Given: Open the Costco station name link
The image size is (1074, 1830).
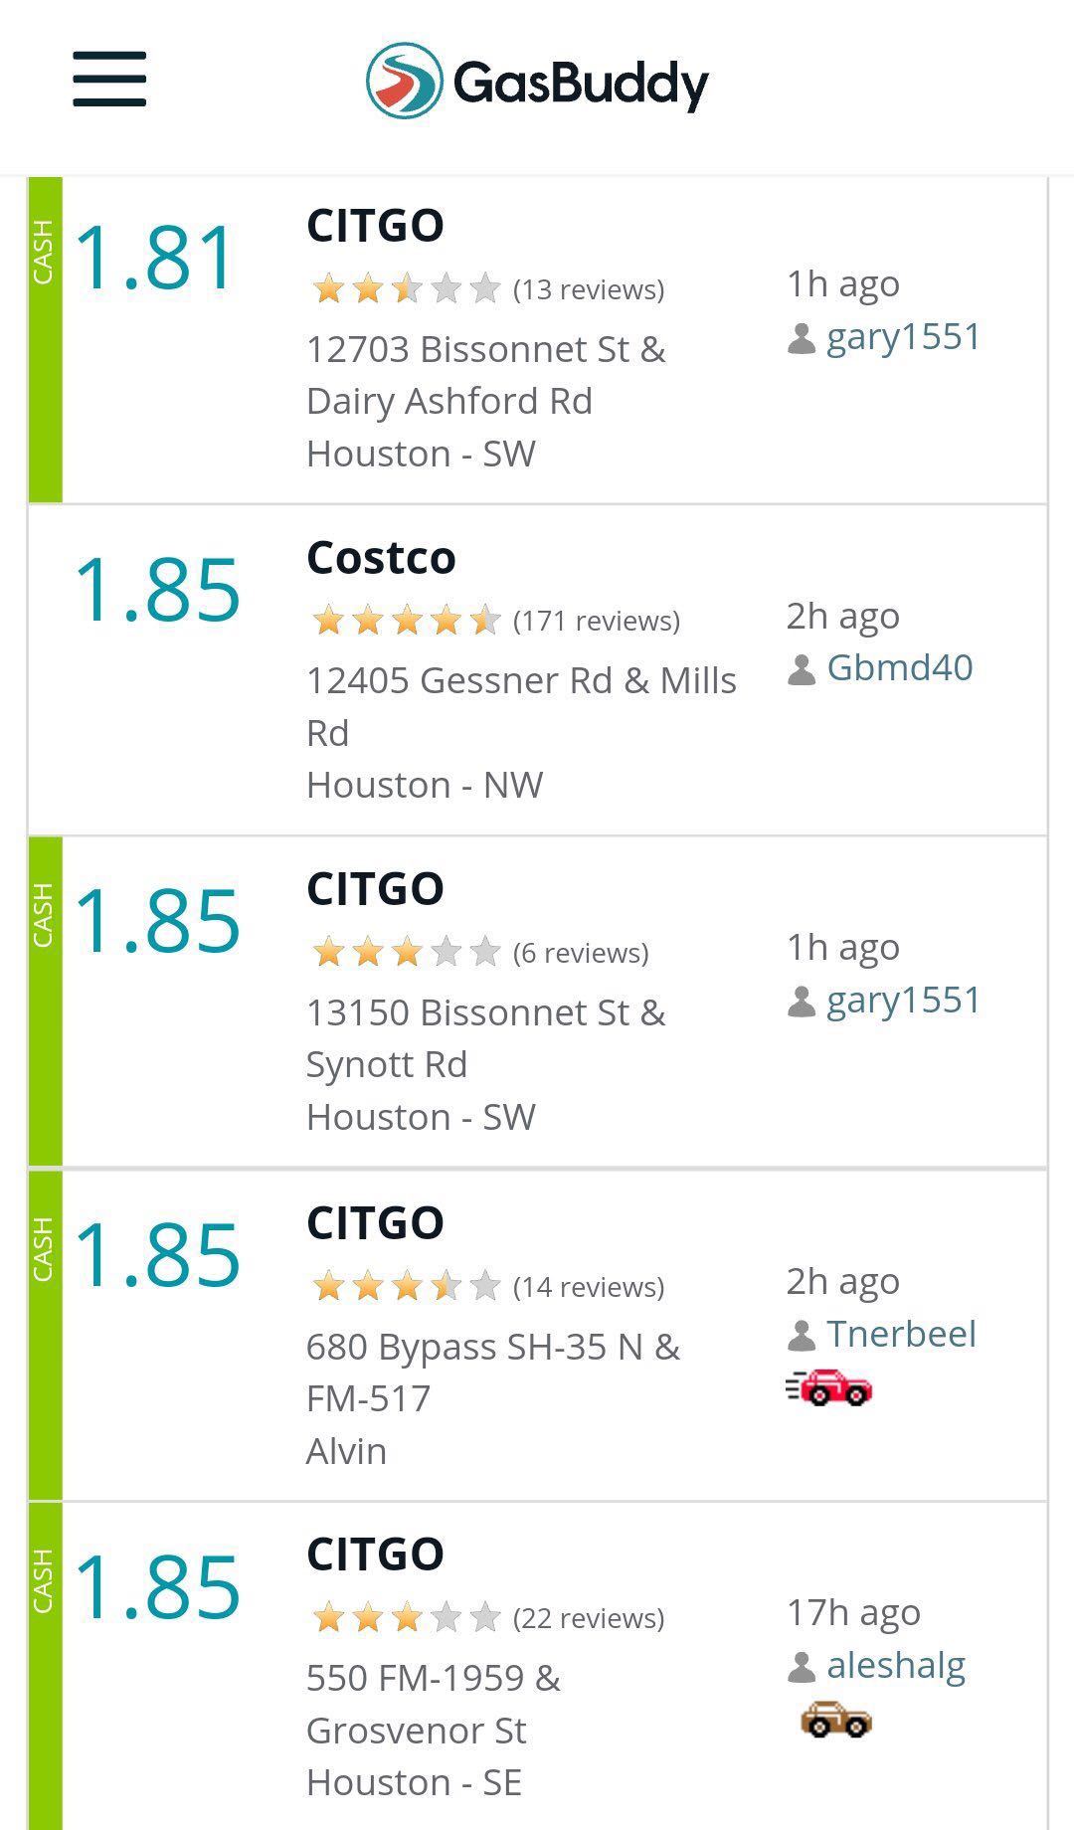Looking at the screenshot, I should (381, 558).
